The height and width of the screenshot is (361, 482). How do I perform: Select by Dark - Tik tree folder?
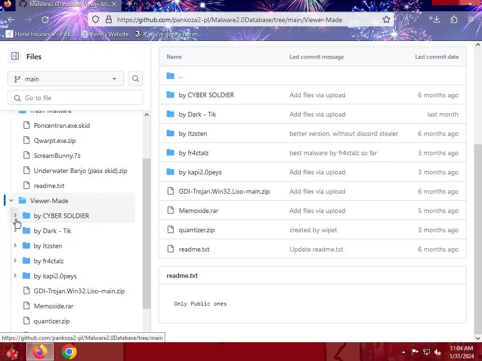[x=52, y=231]
